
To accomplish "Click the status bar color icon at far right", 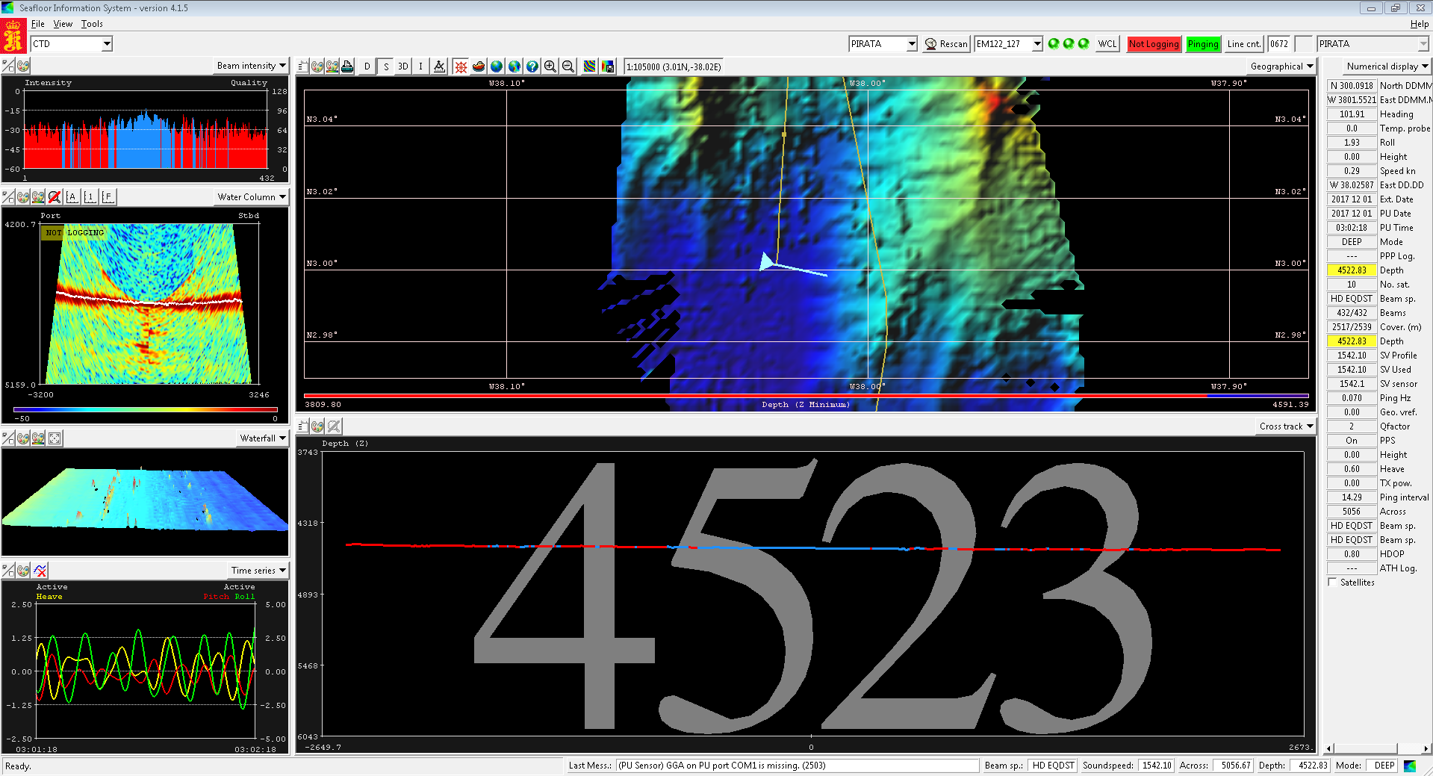I will coord(1410,766).
